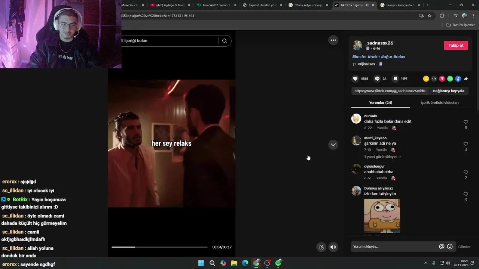Click the #relax hashtag

point(399,57)
